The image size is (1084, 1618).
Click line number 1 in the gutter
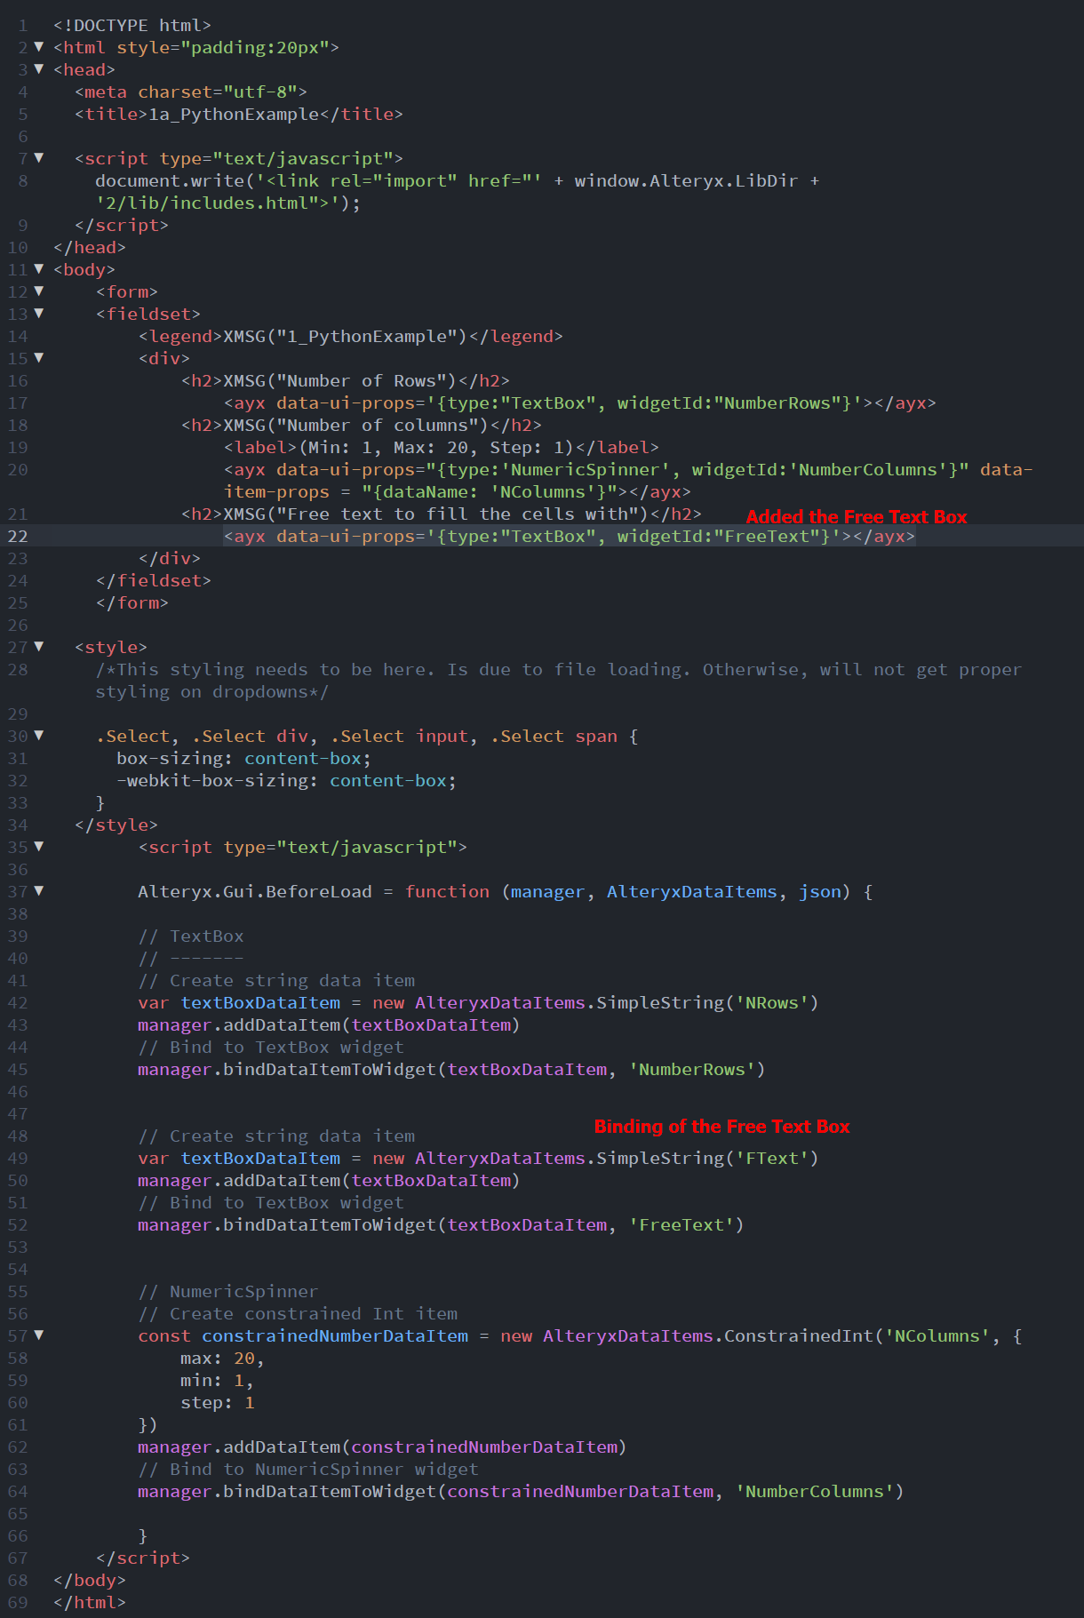tap(23, 25)
